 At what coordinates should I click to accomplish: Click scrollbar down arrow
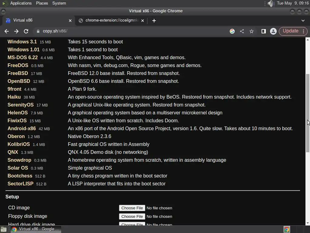pos(308,223)
